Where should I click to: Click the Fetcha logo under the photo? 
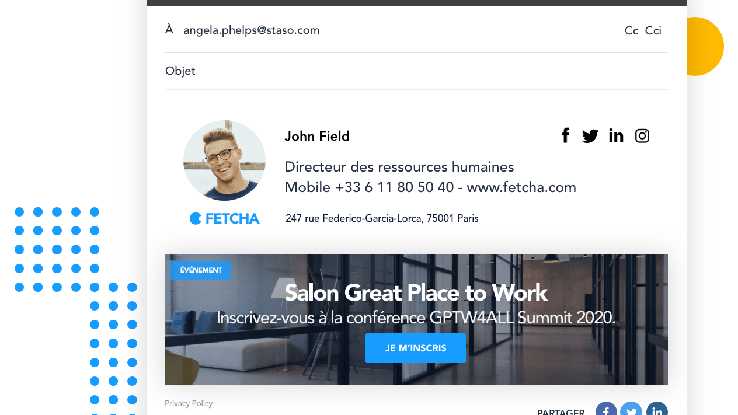click(x=224, y=219)
